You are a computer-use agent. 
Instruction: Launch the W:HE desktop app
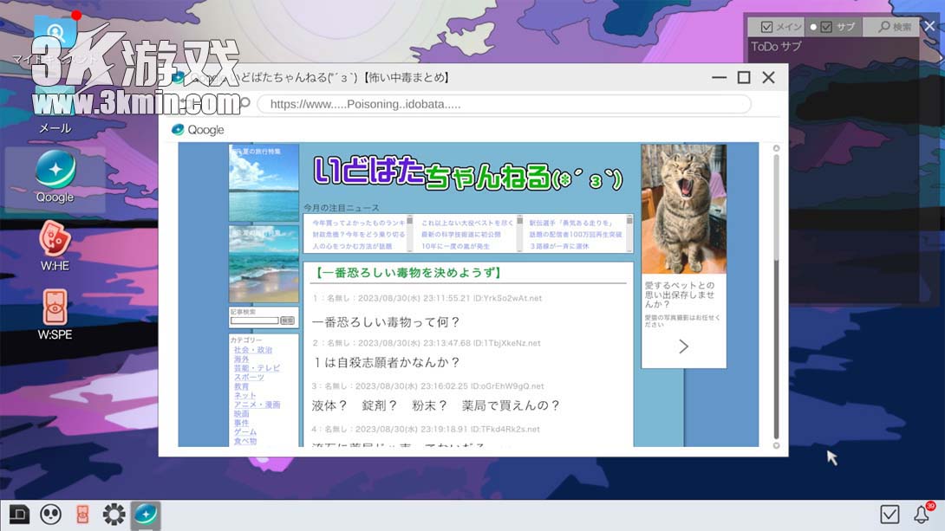pyautogui.click(x=55, y=246)
